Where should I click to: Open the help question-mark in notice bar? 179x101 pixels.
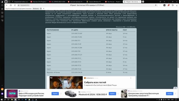[41, 9]
